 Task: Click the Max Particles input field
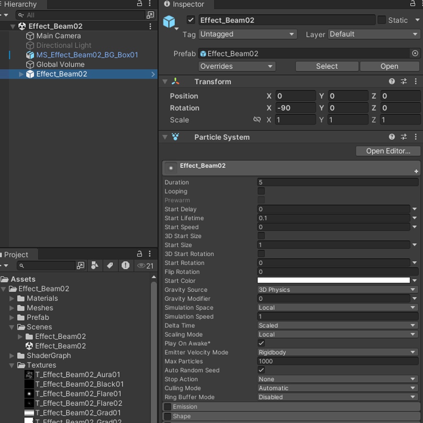(x=337, y=361)
